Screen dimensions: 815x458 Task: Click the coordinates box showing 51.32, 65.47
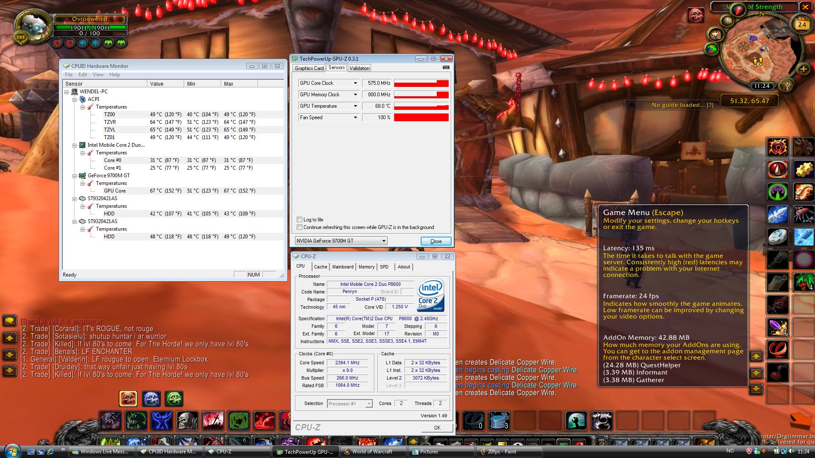click(750, 101)
